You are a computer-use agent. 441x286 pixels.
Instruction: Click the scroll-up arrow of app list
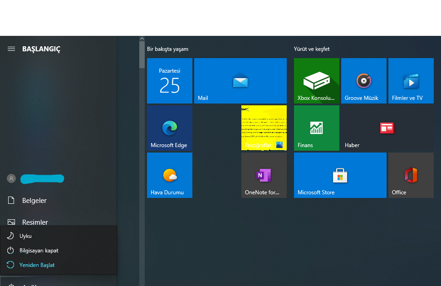142,39
